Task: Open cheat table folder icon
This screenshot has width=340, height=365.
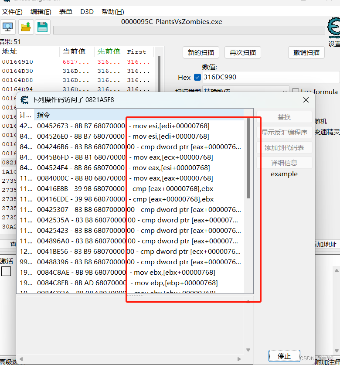Action: 26,27
